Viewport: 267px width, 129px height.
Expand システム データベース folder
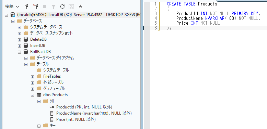19,27
